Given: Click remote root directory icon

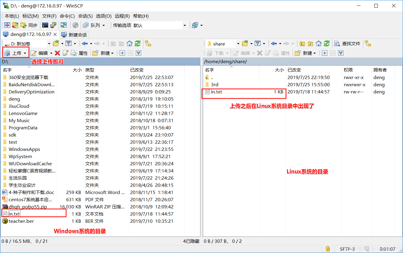Looking at the screenshot, I should pyautogui.click(x=311, y=43).
